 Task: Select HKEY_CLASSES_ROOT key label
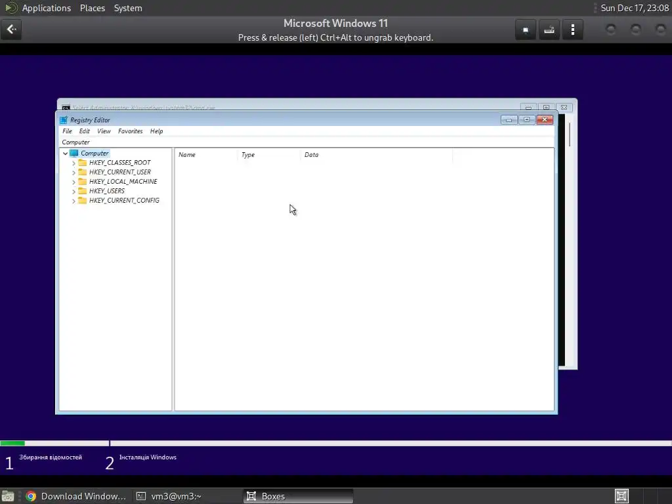click(x=119, y=163)
